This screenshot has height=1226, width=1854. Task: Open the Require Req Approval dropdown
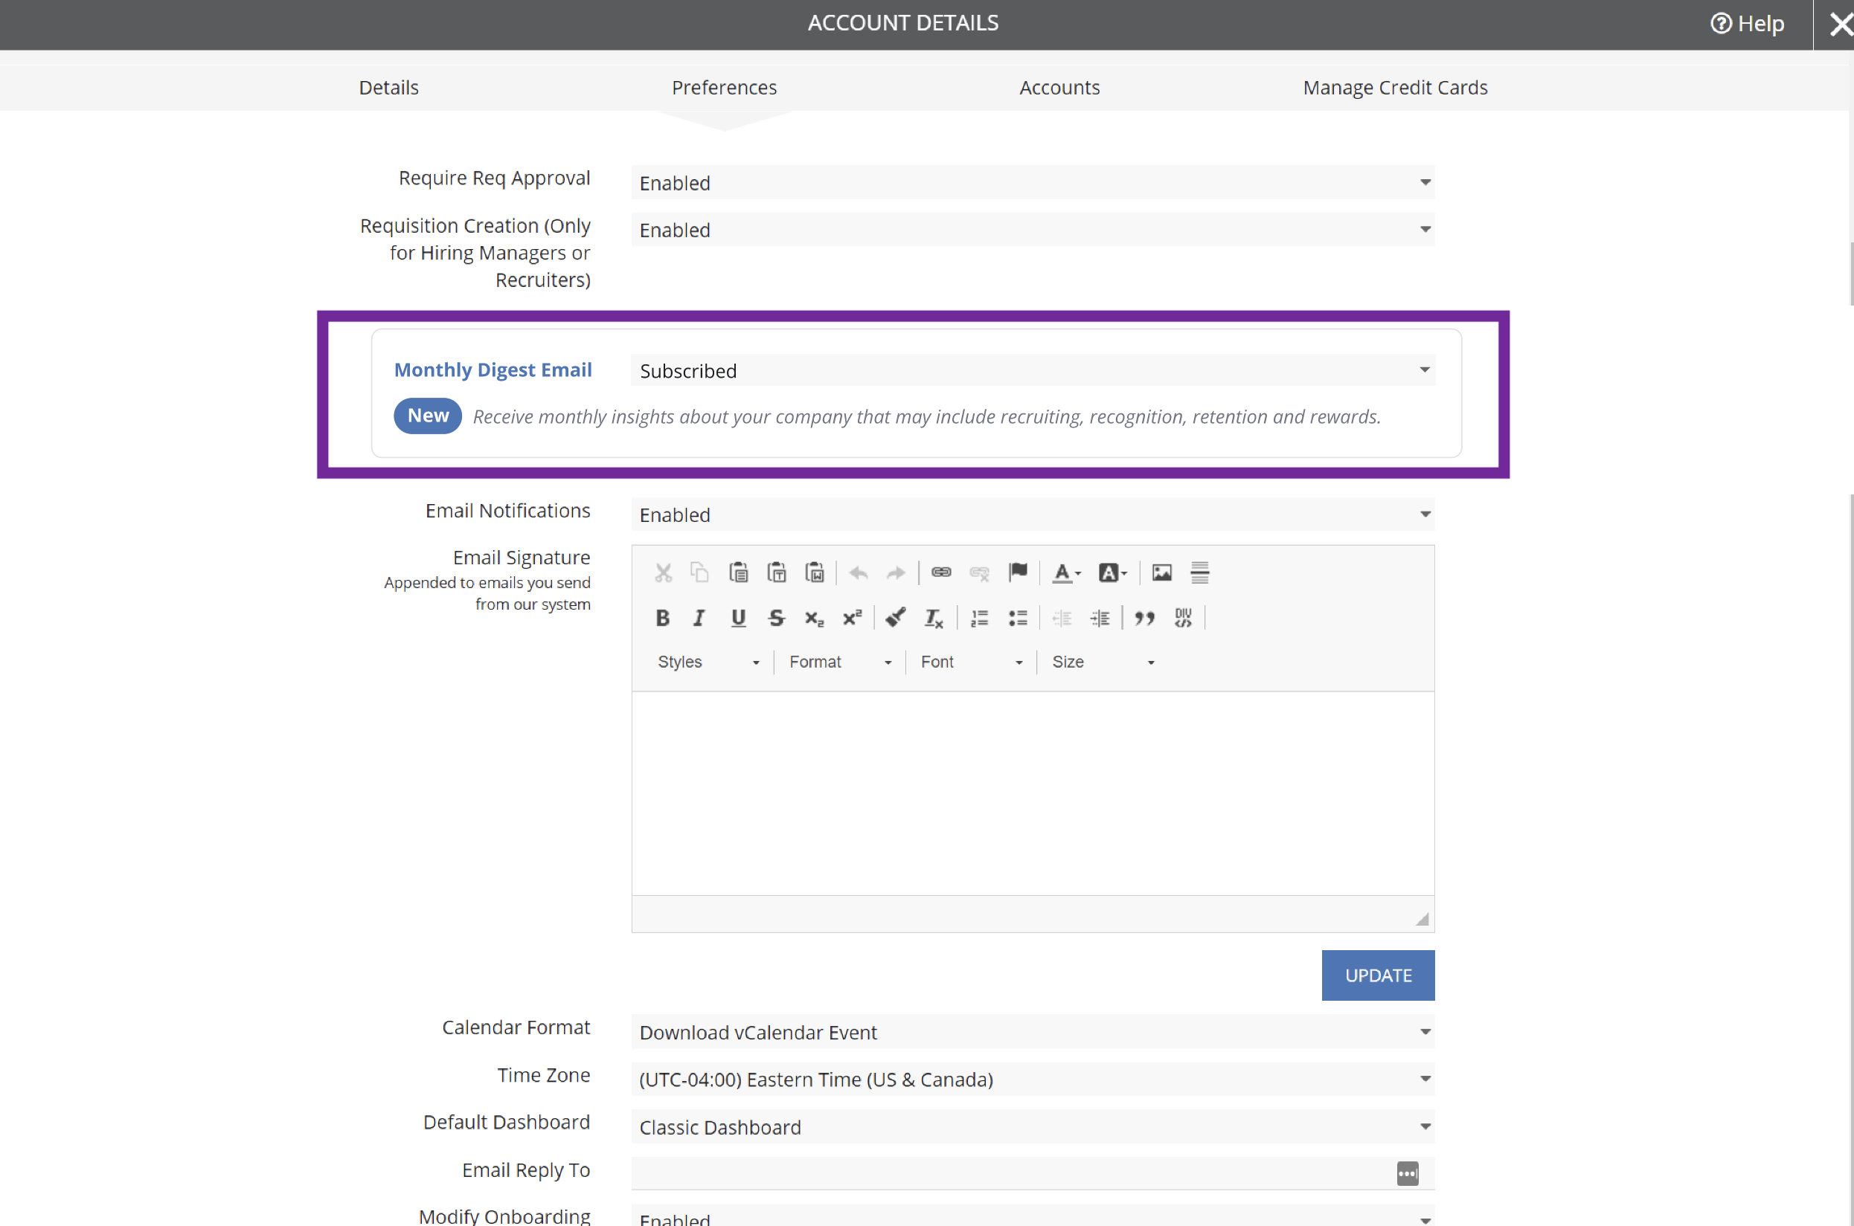pos(1033,182)
